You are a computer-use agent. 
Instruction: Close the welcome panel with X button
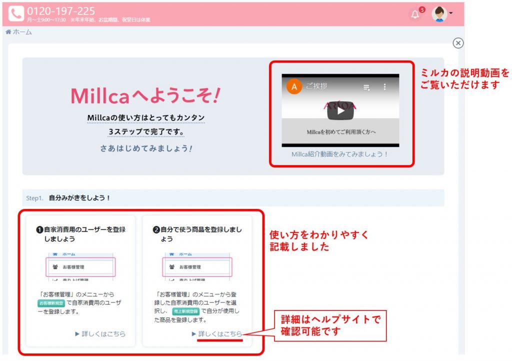[458, 43]
